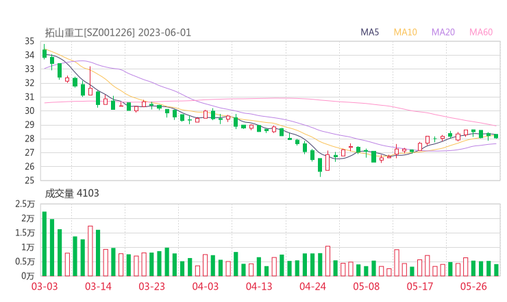Viewport: 507px width, 302px height.
Task: Click the 05-17 date axis label
Action: tap(420, 286)
